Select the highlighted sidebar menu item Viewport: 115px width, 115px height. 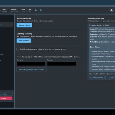pyautogui.click(x=6, y=25)
